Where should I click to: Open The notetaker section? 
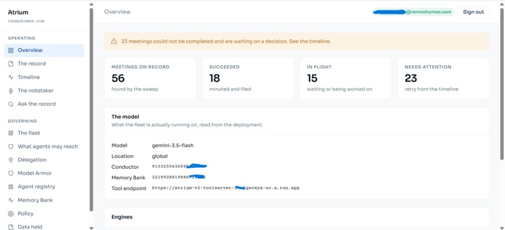point(44,91)
